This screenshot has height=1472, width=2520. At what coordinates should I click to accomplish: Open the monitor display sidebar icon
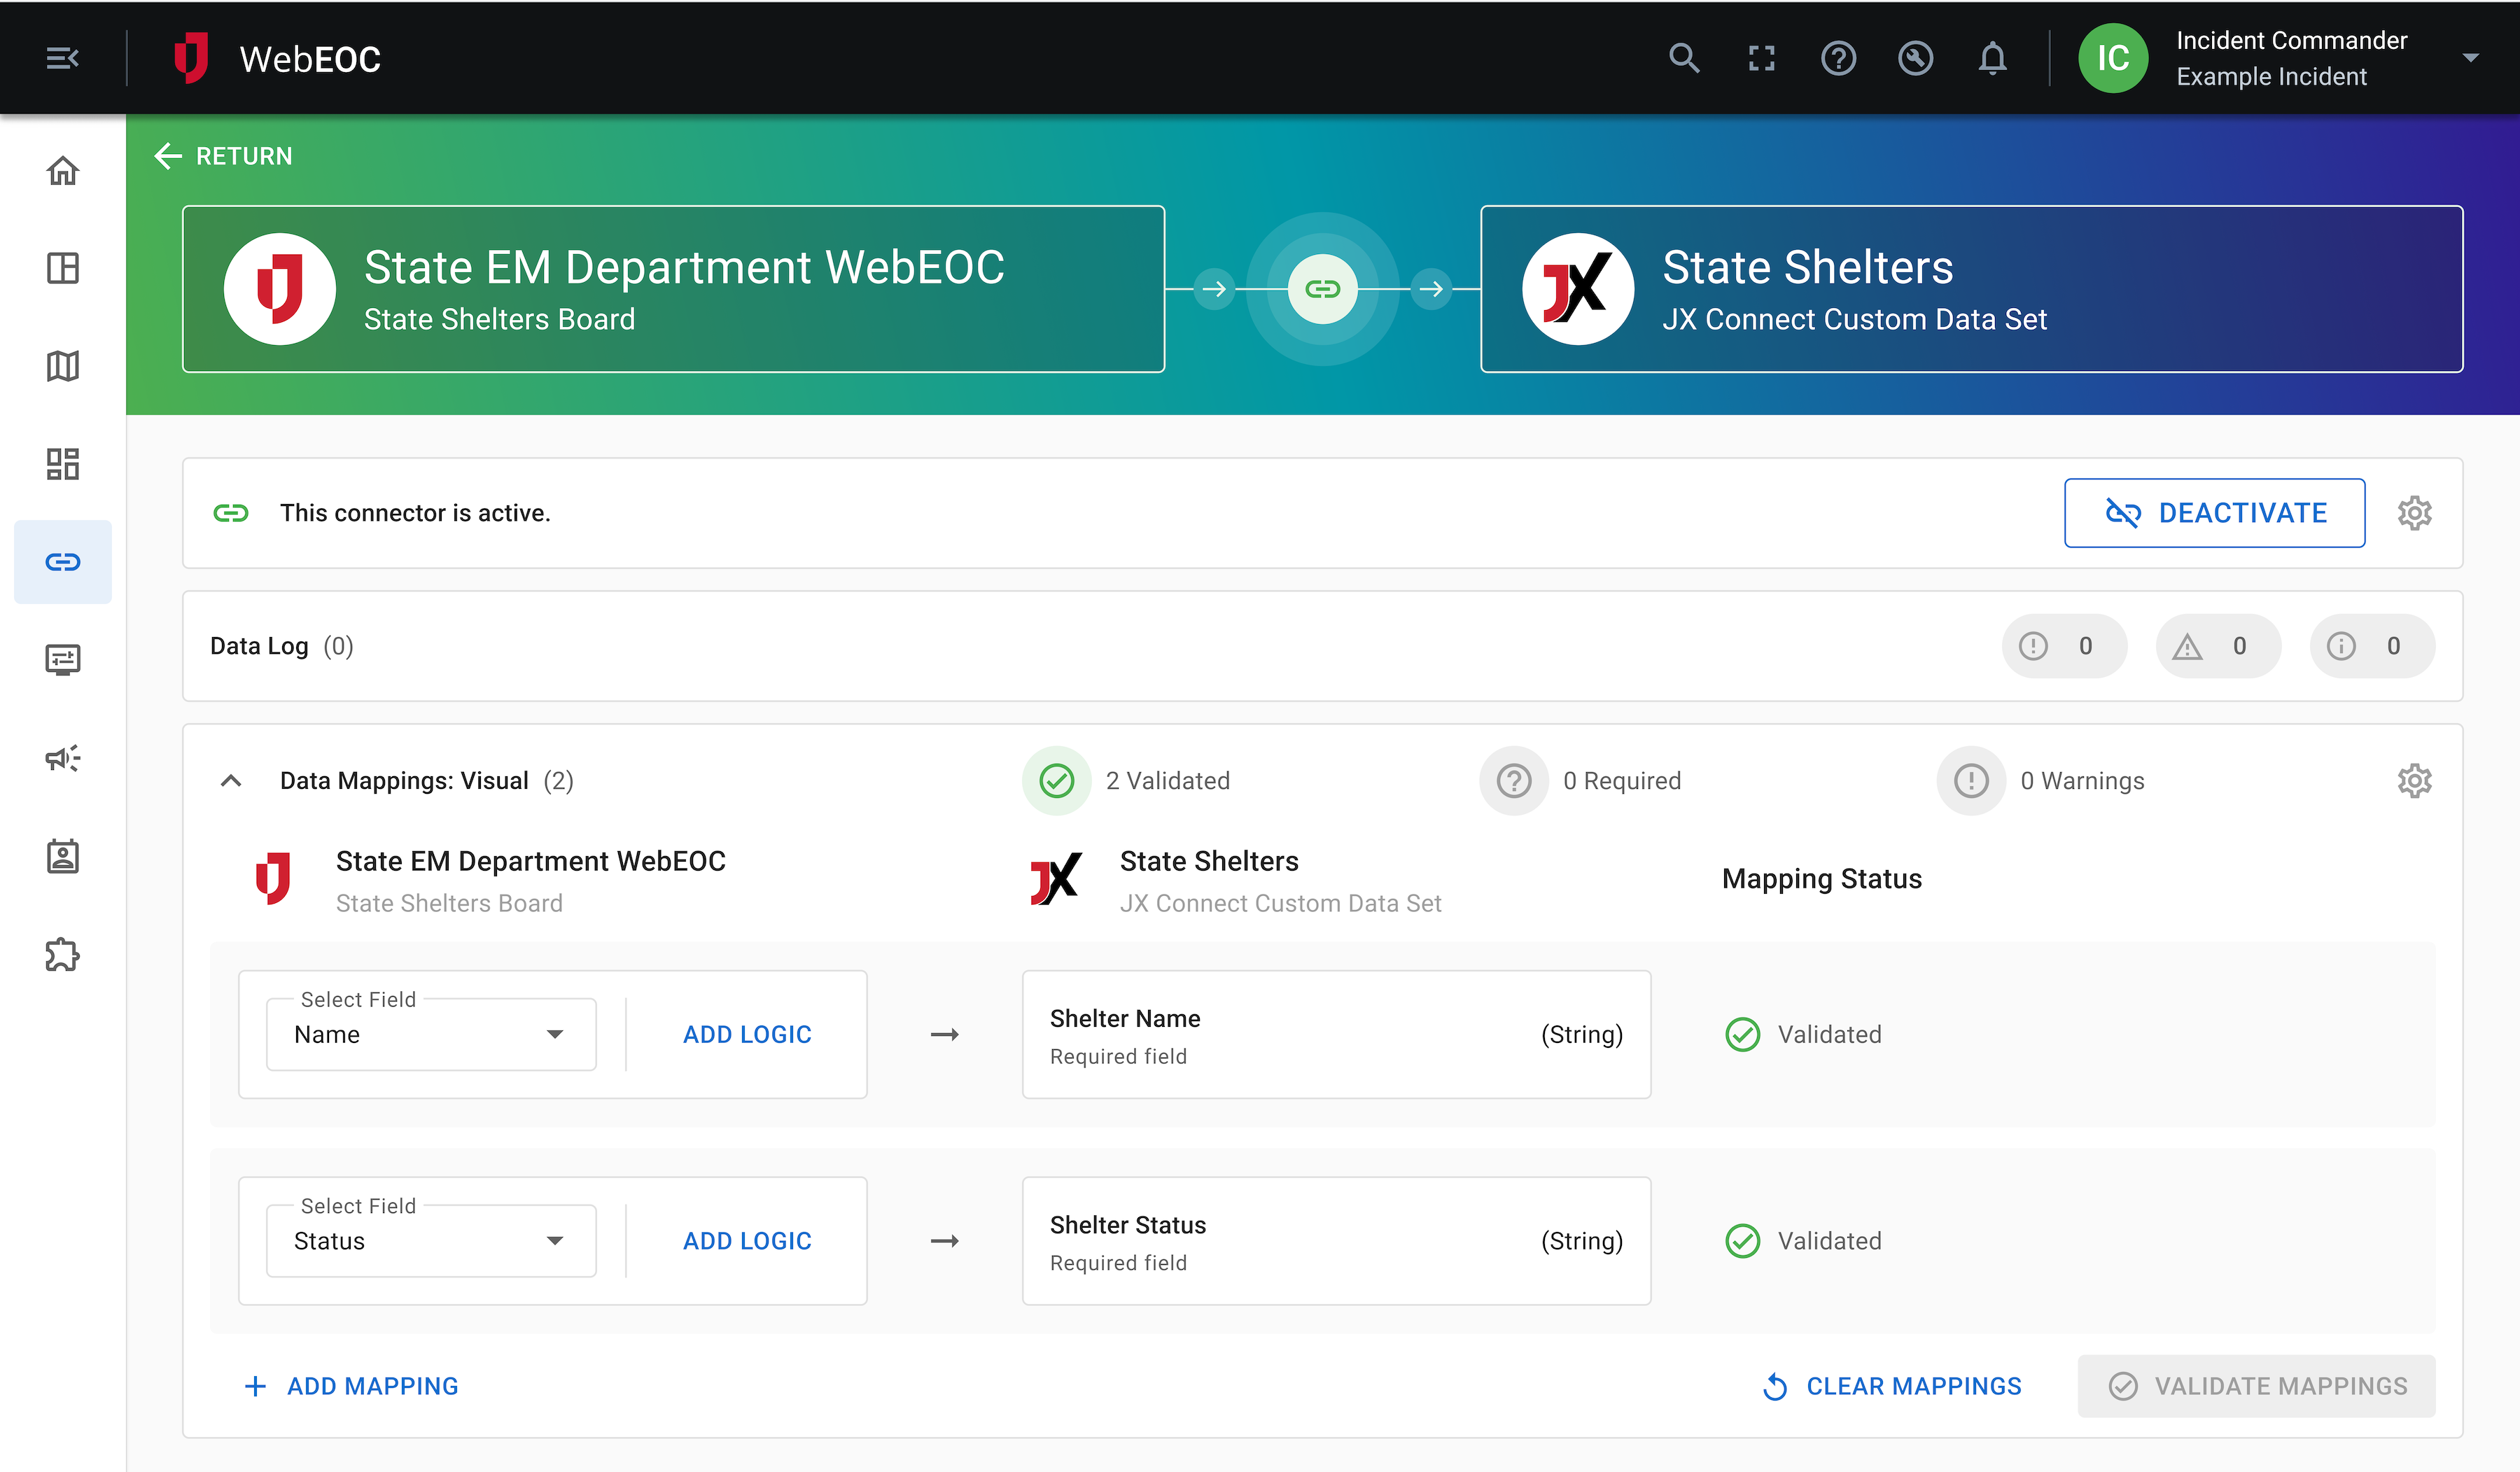(x=63, y=660)
